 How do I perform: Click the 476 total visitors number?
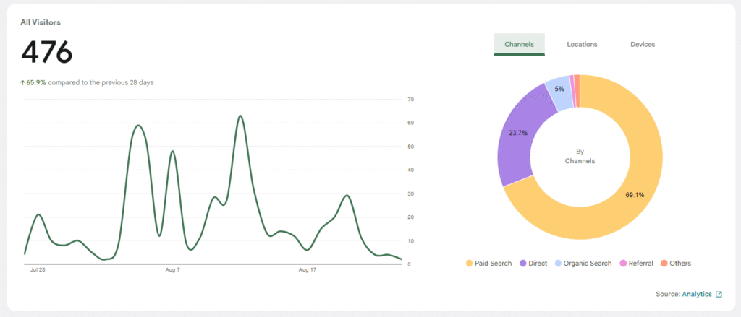tap(47, 53)
